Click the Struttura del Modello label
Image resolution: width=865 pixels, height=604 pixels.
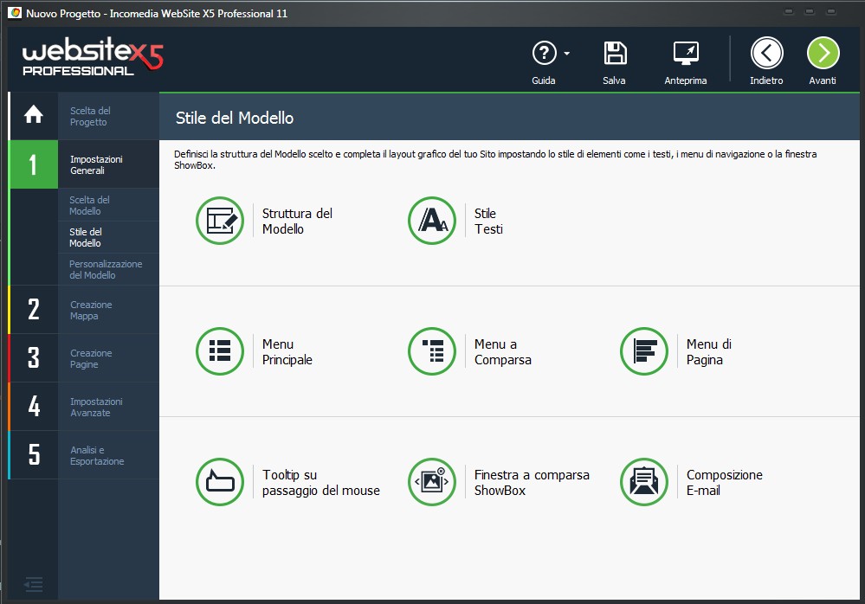point(297,221)
